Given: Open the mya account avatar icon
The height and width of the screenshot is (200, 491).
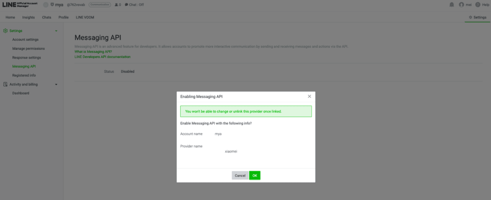Looking at the screenshot, I should pos(46,5).
